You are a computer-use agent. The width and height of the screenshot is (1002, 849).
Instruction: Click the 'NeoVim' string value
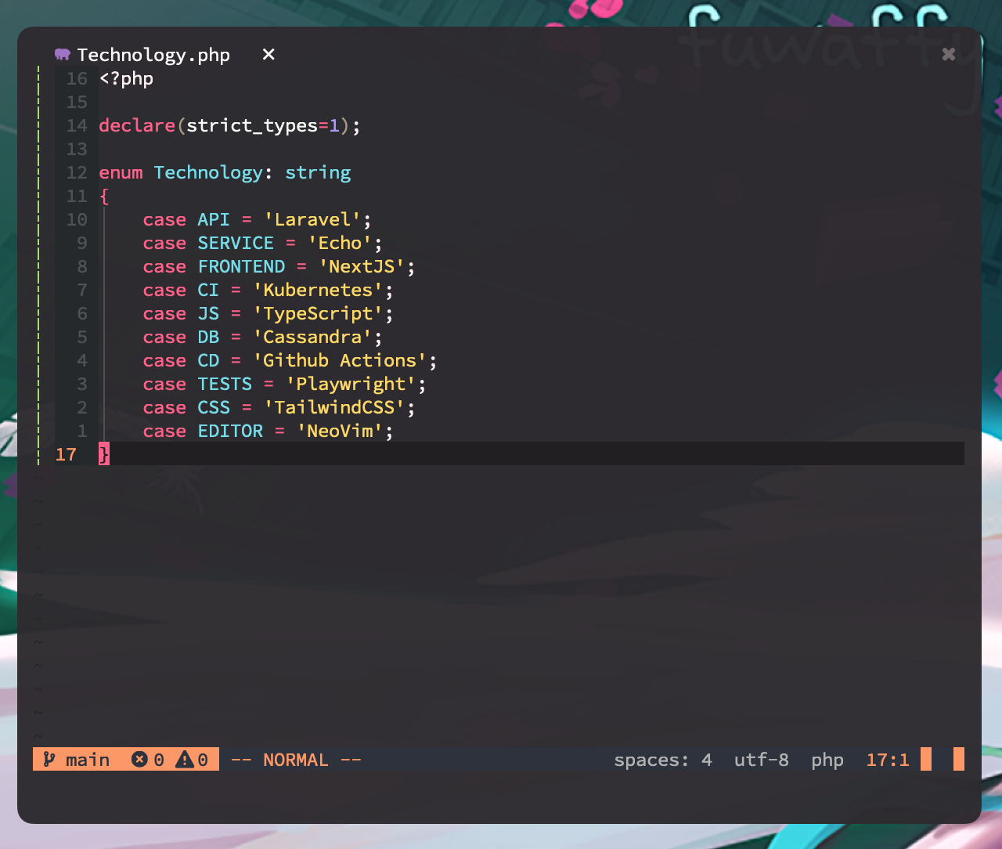coord(340,431)
